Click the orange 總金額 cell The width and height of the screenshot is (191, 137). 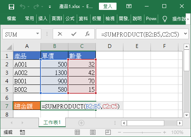point(27,106)
